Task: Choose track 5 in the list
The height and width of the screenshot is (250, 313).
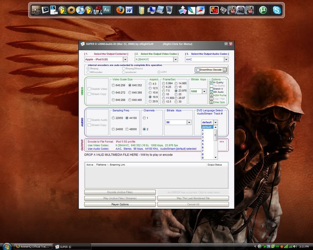Action: (x=208, y=144)
